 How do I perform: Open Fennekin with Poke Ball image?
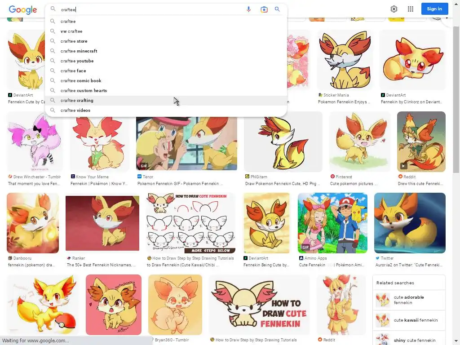click(x=43, y=305)
